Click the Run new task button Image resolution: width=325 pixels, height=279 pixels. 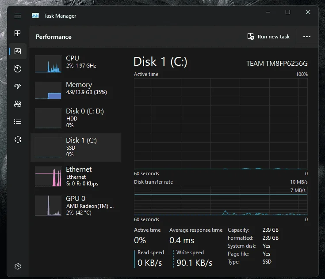(268, 37)
